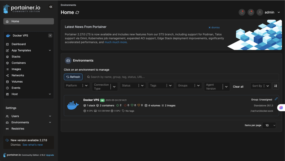Click the 2 images indicator
This screenshot has height=161, width=285.
click(x=168, y=105)
